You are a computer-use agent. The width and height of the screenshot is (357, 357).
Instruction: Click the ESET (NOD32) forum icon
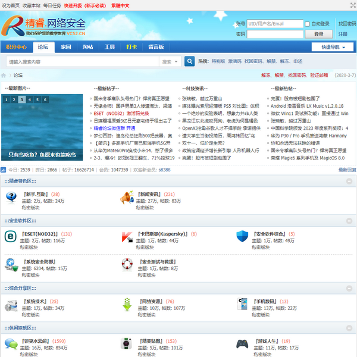(10, 237)
